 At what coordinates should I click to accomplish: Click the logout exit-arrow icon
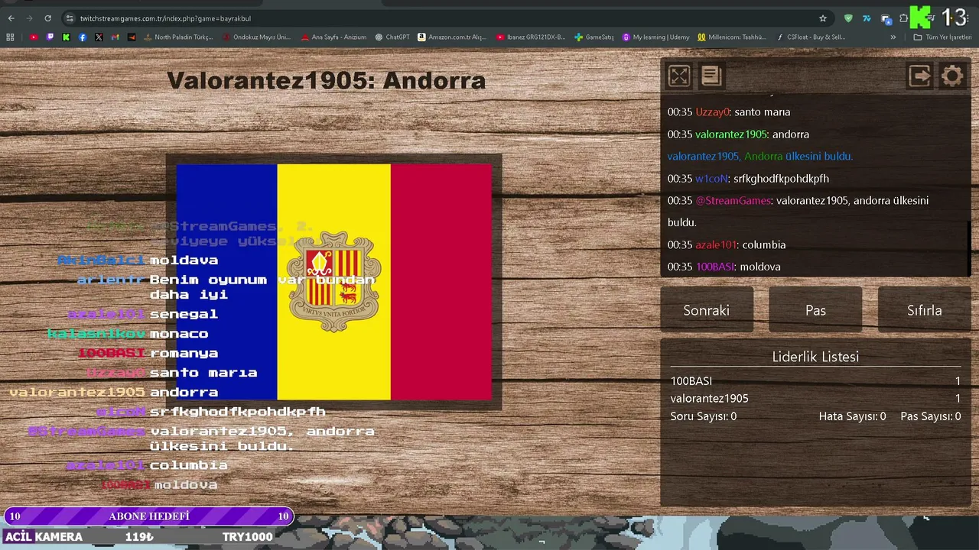pos(919,76)
